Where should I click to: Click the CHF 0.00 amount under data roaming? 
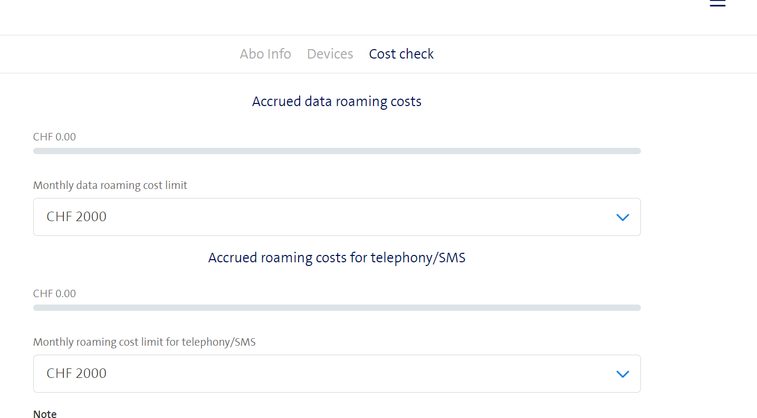coord(54,137)
